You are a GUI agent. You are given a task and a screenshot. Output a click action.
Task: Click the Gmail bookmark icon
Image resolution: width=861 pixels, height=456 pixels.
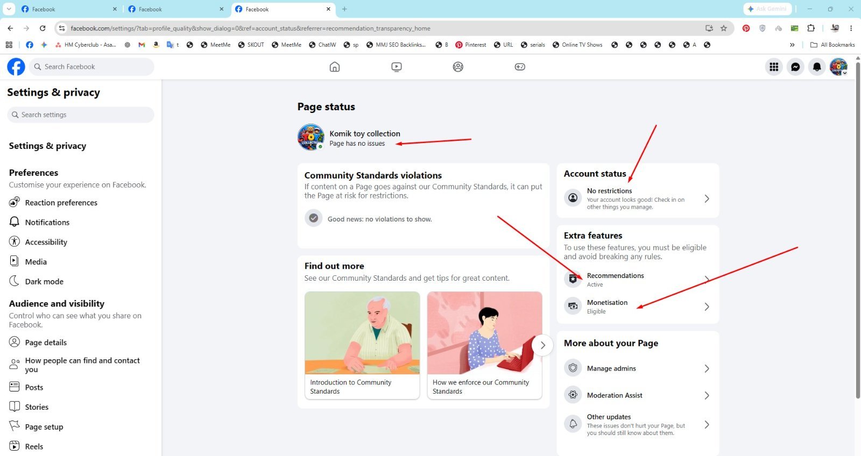pyautogui.click(x=142, y=45)
